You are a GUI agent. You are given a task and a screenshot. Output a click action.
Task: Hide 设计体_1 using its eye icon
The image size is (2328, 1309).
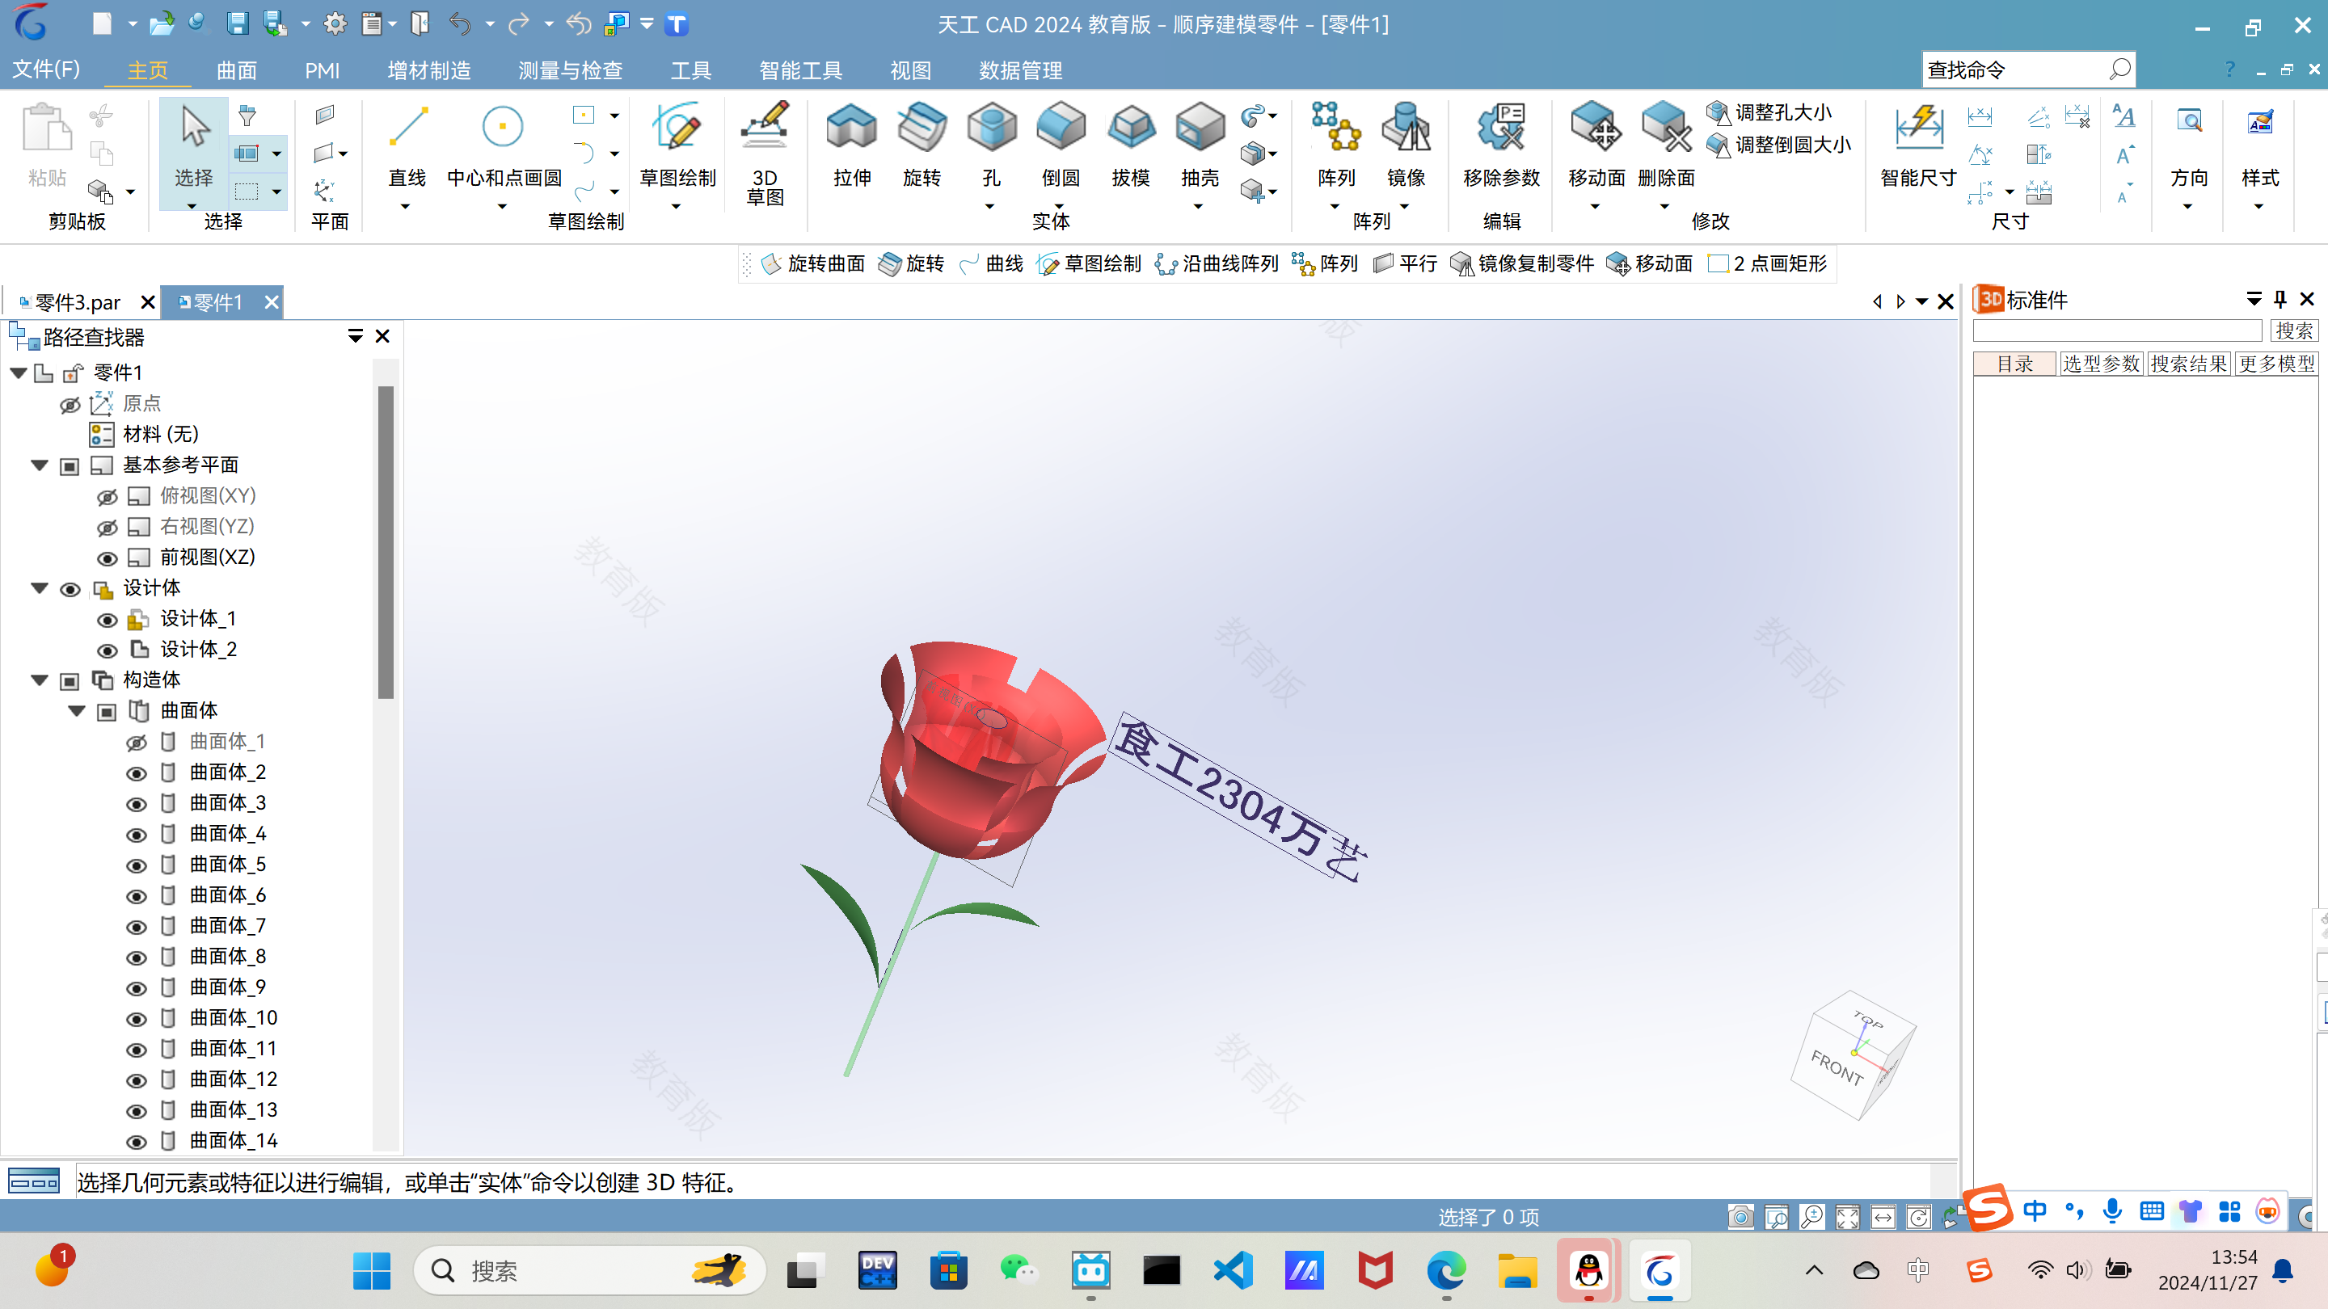pos(107,620)
